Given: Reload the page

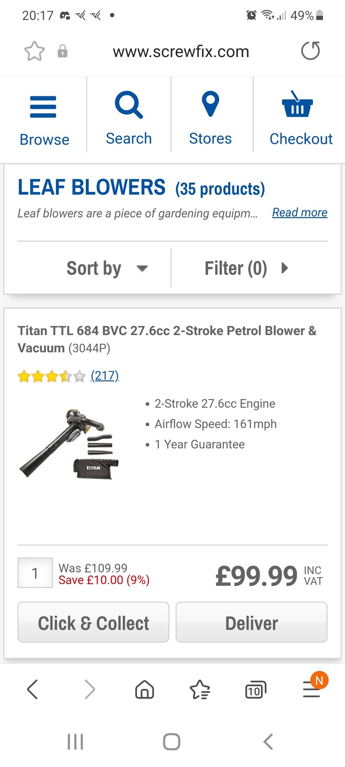Looking at the screenshot, I should 310,51.
